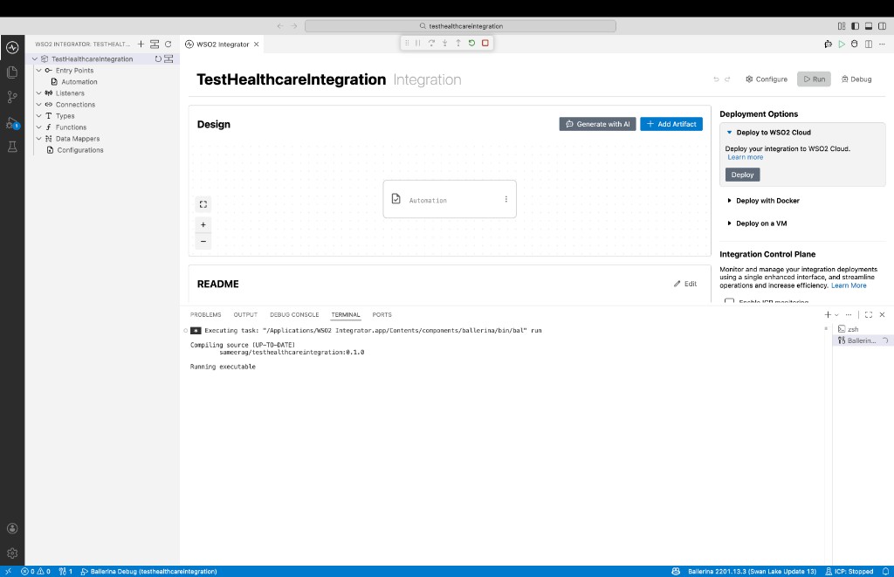The height and width of the screenshot is (577, 894).
Task: Click the command center search field
Action: pyautogui.click(x=460, y=25)
